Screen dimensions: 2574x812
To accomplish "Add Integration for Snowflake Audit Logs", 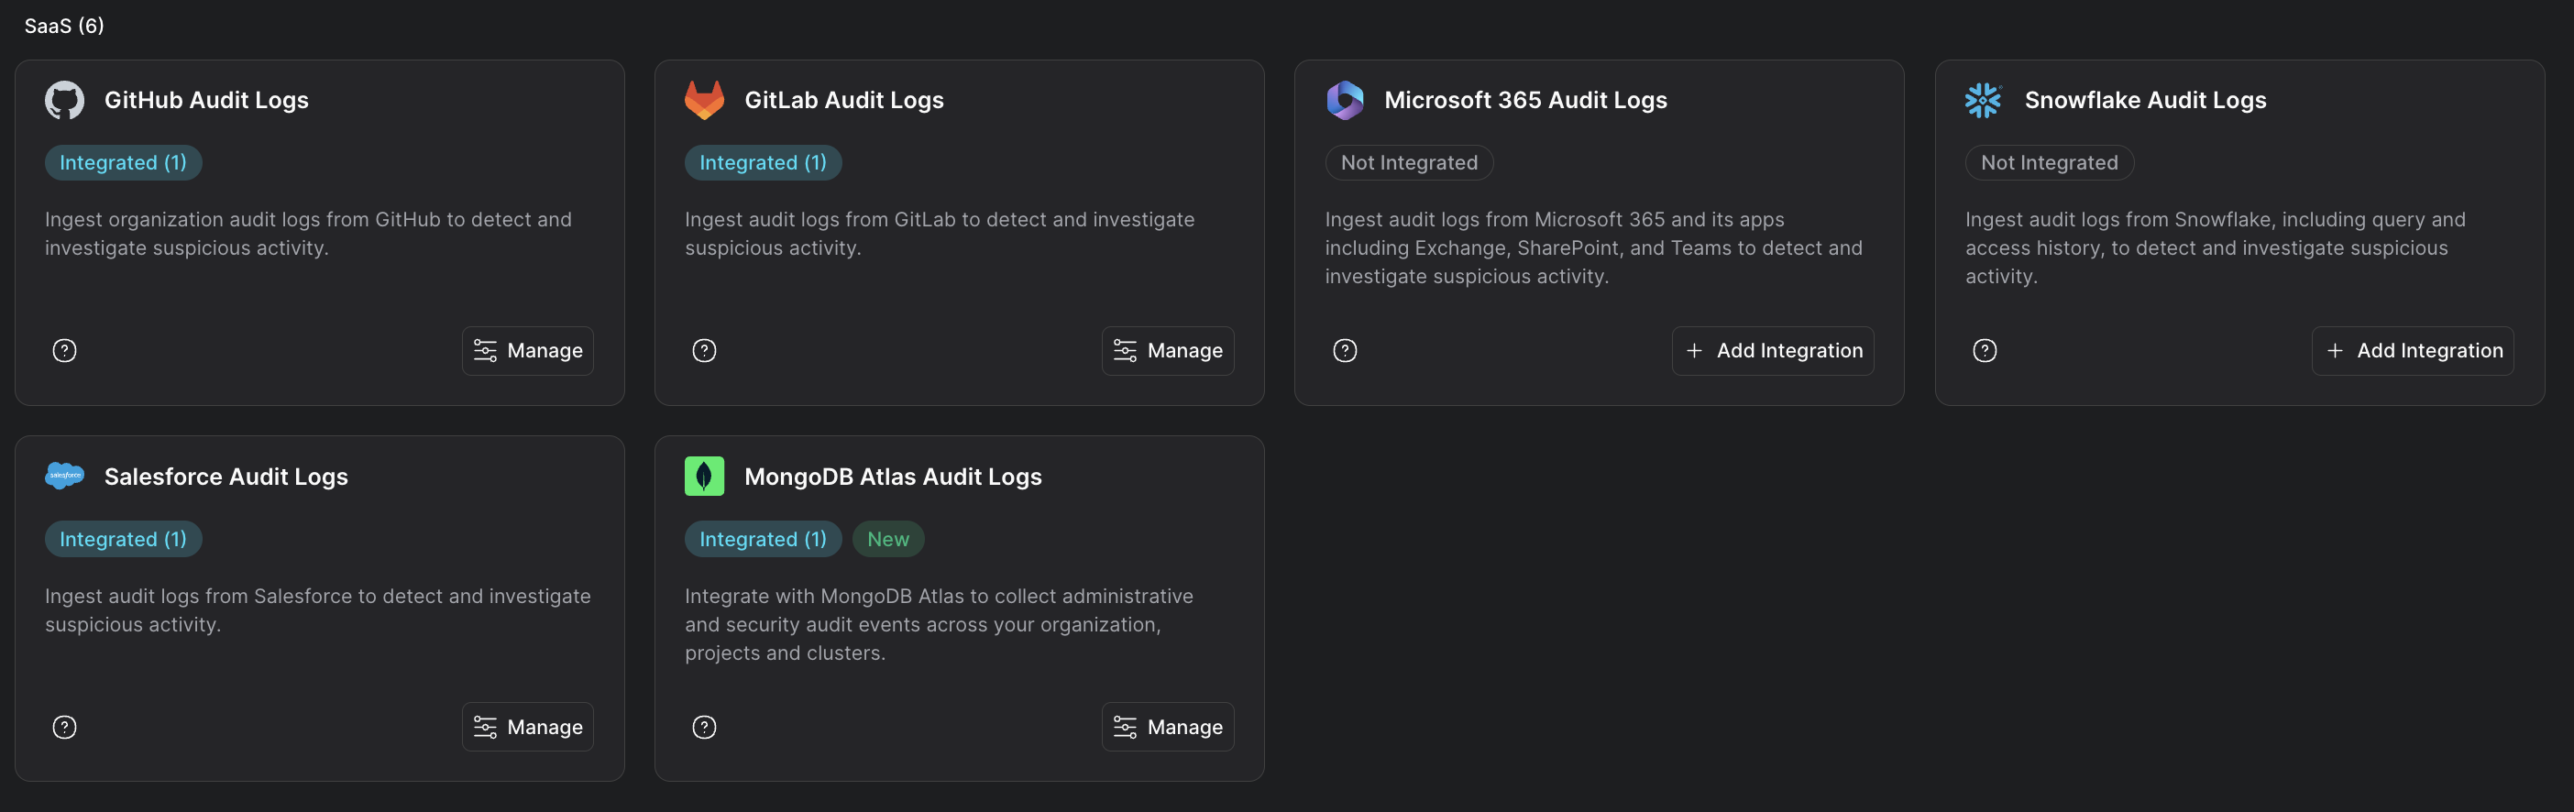I will point(2412,351).
